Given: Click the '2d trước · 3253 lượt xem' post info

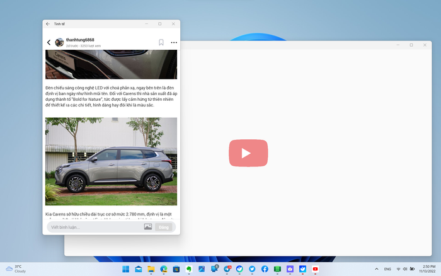Looking at the screenshot, I should [x=83, y=46].
